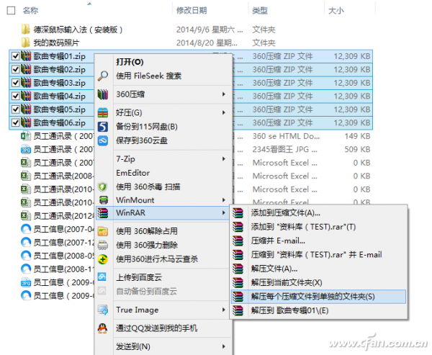Image resolution: width=432 pixels, height=355 pixels.
Task: Uncheck the 歌曲专辑01.zip checkbox
Action: pyautogui.click(x=15, y=56)
